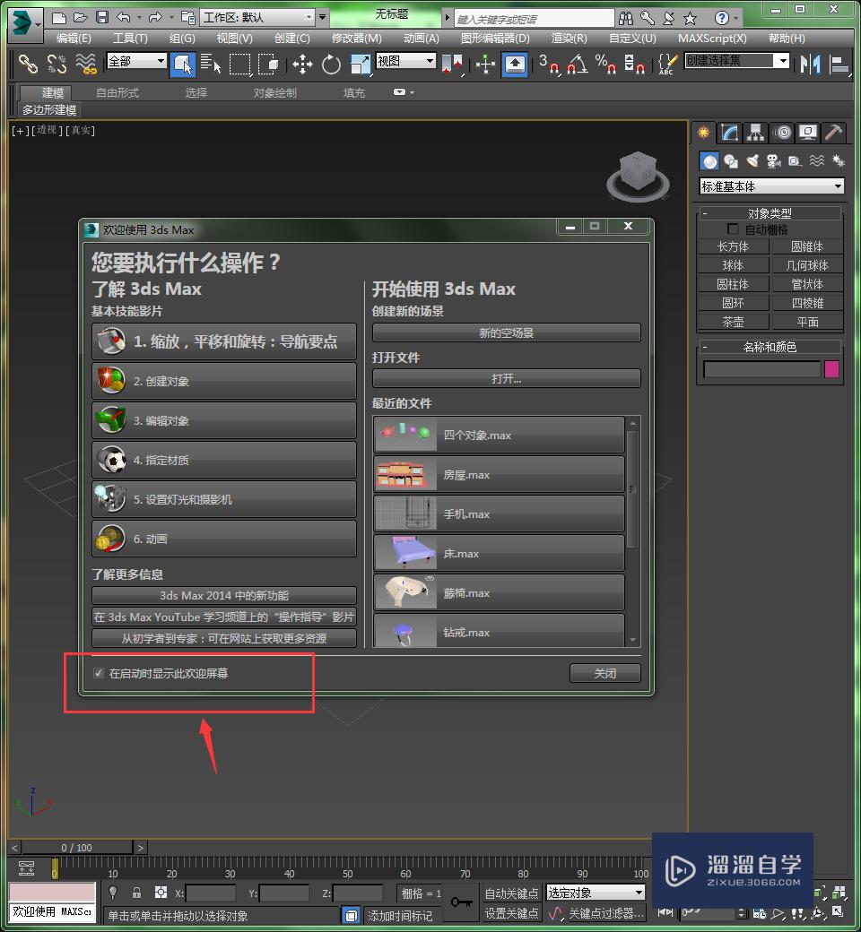Toggle Window/Crossing selection icon

click(x=268, y=65)
